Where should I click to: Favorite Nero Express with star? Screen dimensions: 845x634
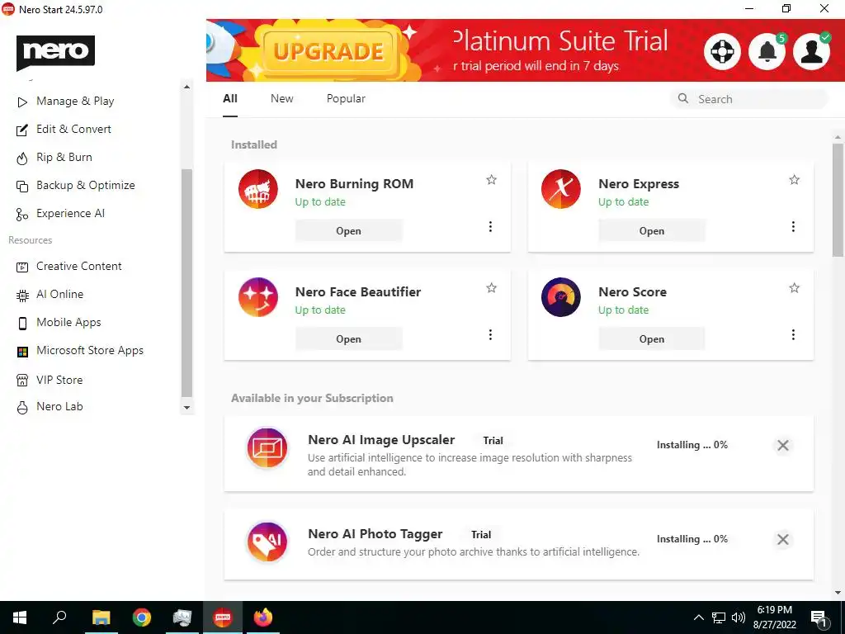click(795, 179)
